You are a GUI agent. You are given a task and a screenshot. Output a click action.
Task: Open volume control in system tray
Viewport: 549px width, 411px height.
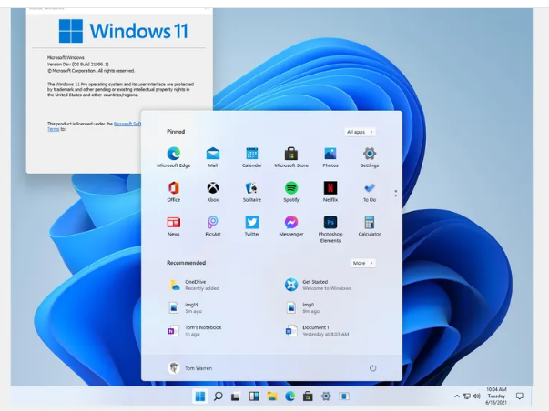(476, 396)
